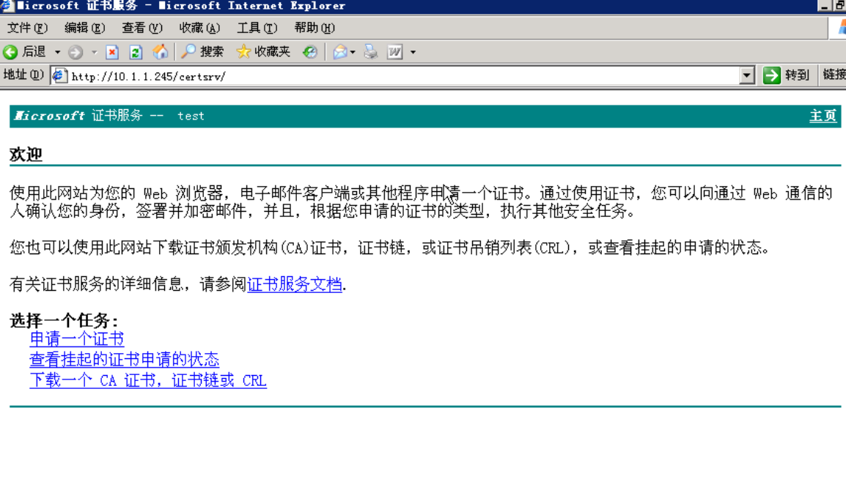Open the 文件(F) menu
Screen dimensions: 846x493
coord(27,28)
